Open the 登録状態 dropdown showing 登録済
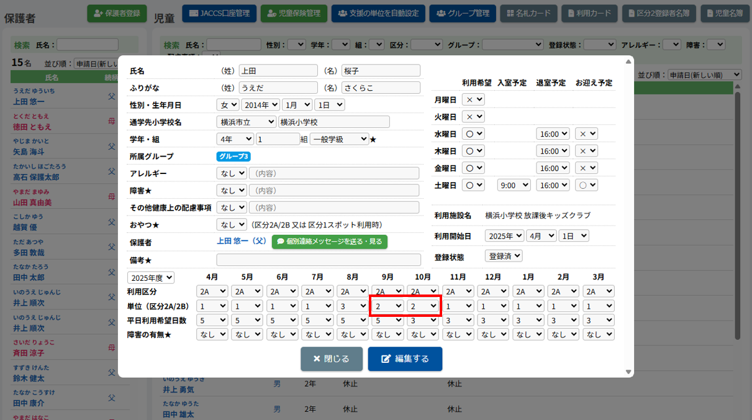752x420 pixels. coord(504,256)
